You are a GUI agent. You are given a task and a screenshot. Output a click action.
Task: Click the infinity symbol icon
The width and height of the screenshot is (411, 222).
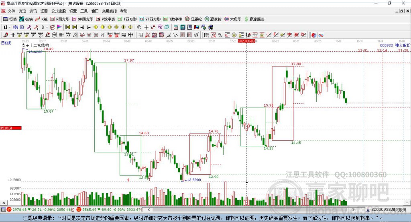pyautogui.click(x=321, y=35)
